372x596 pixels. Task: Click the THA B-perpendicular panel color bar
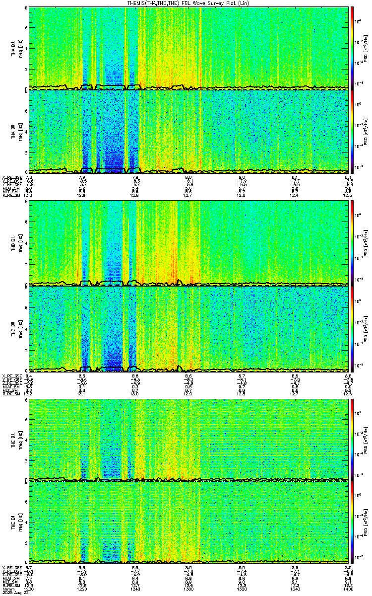[x=352, y=48]
